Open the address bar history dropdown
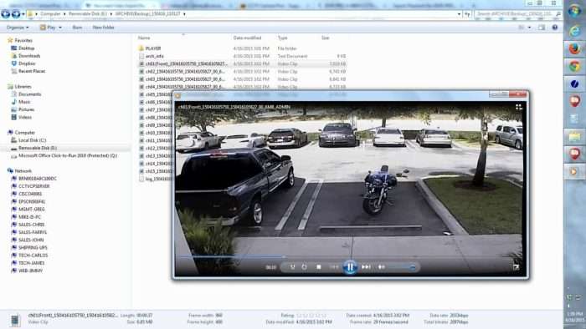 459,14
